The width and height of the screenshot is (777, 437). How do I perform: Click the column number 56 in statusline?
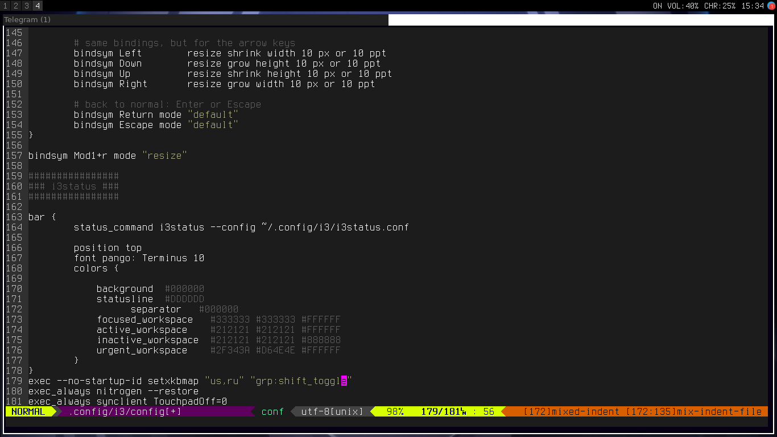click(489, 411)
